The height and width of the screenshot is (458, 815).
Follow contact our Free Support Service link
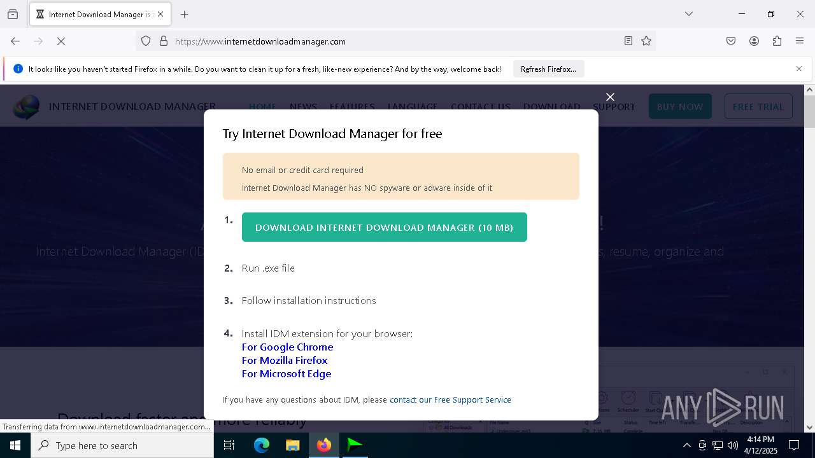(450, 399)
